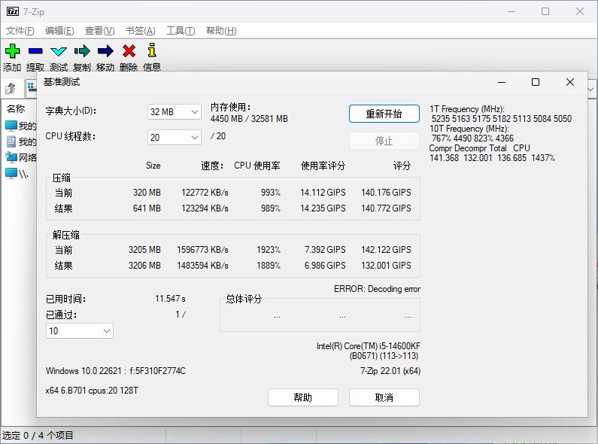This screenshot has width=598, height=444.
Task: Click the red X Delete (删除) icon
Action: pyautogui.click(x=129, y=50)
